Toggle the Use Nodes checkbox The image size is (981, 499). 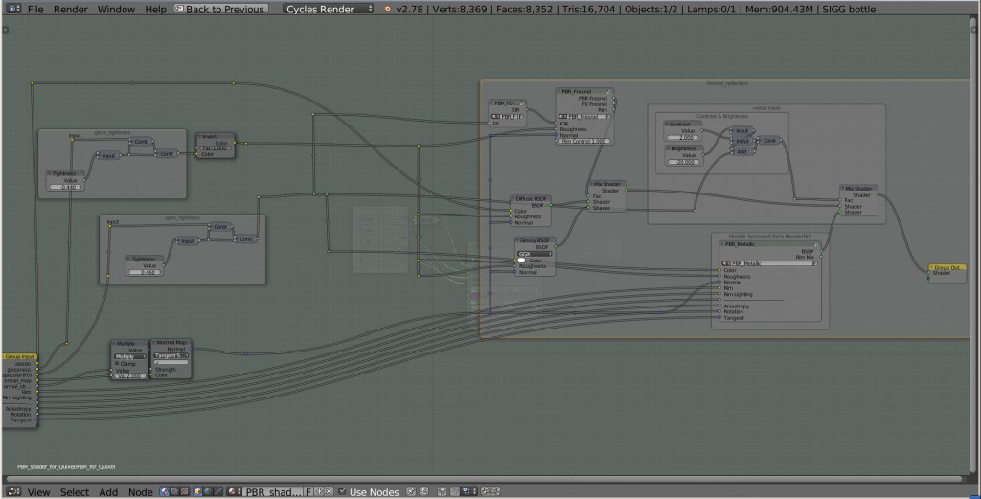(x=343, y=491)
